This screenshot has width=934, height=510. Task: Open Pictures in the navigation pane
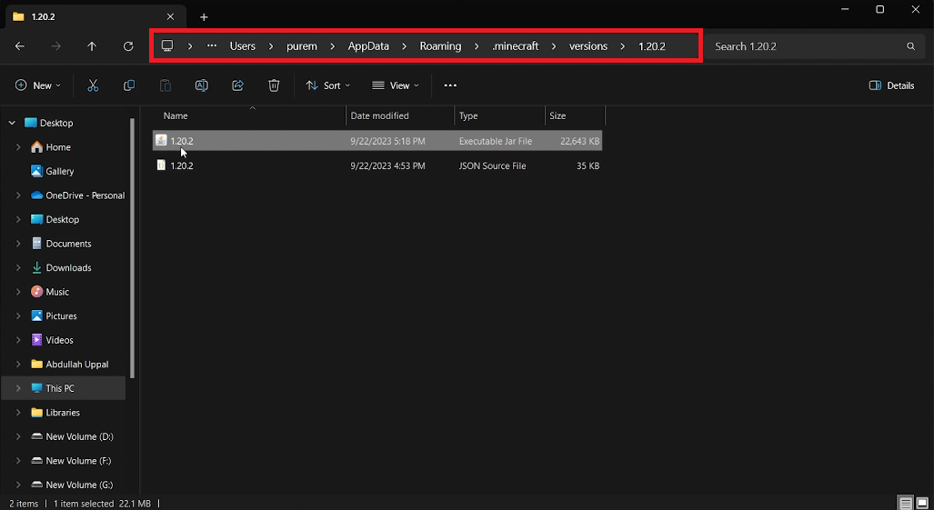(61, 316)
